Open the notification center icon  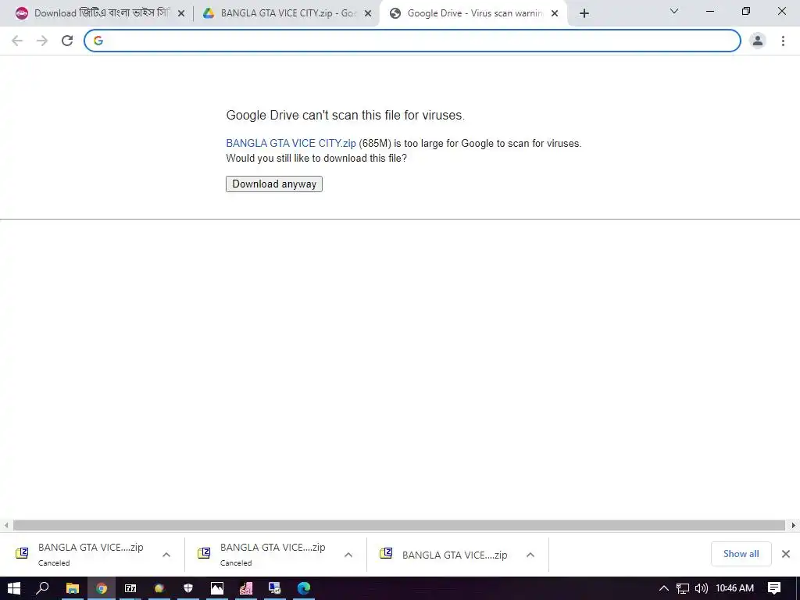[x=774, y=588]
